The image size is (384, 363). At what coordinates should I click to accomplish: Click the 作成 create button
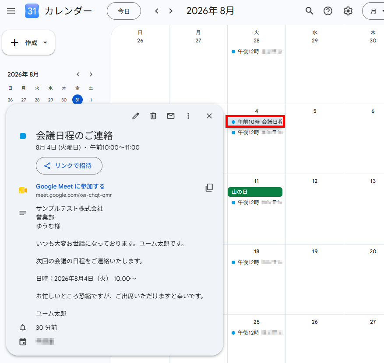(x=28, y=42)
